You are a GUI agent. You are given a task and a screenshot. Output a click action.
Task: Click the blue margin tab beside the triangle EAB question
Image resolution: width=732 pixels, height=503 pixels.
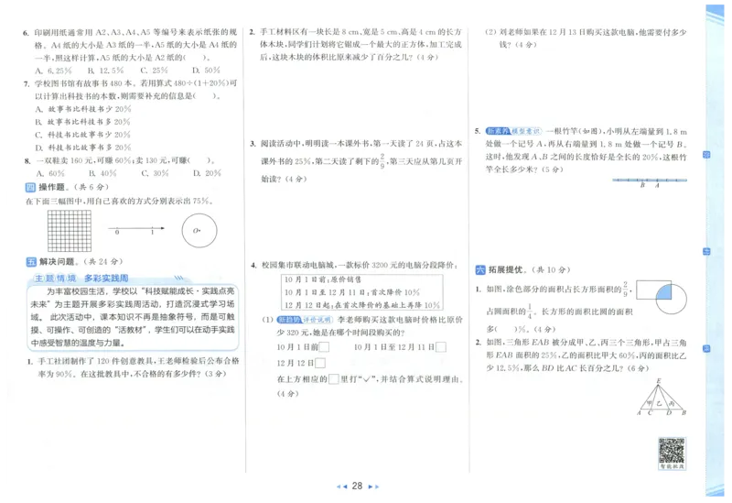coord(706,349)
